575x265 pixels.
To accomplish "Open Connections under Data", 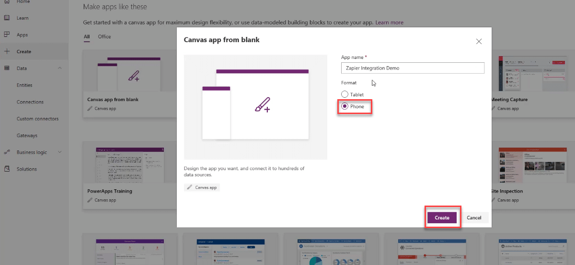I will click(30, 102).
